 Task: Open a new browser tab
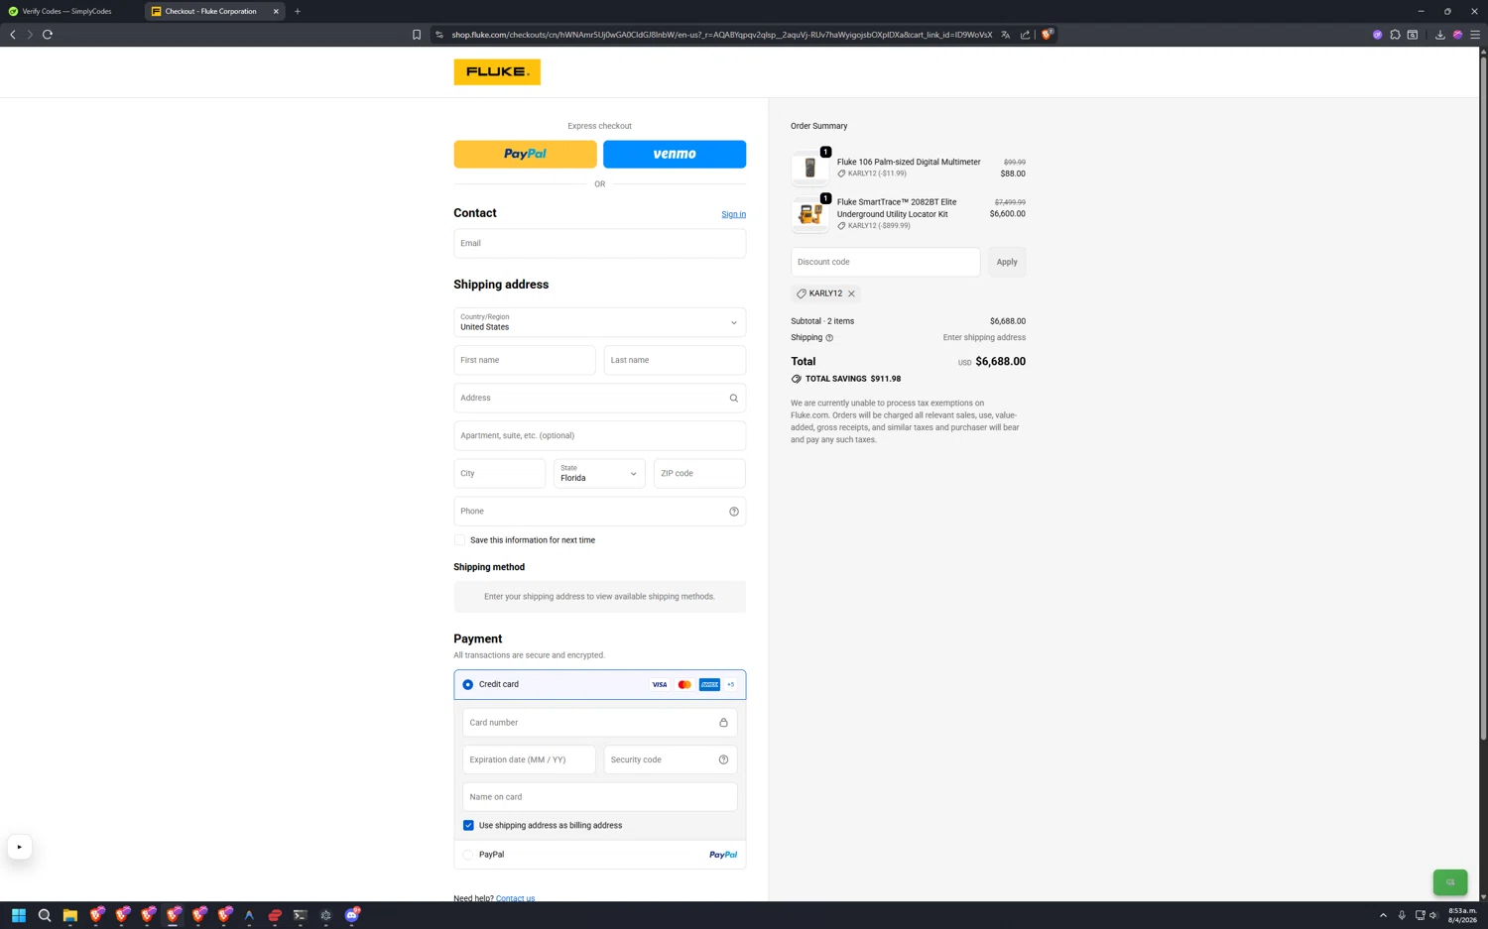point(298,11)
